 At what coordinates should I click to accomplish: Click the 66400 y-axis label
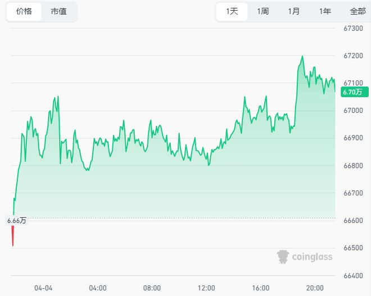point(352,276)
